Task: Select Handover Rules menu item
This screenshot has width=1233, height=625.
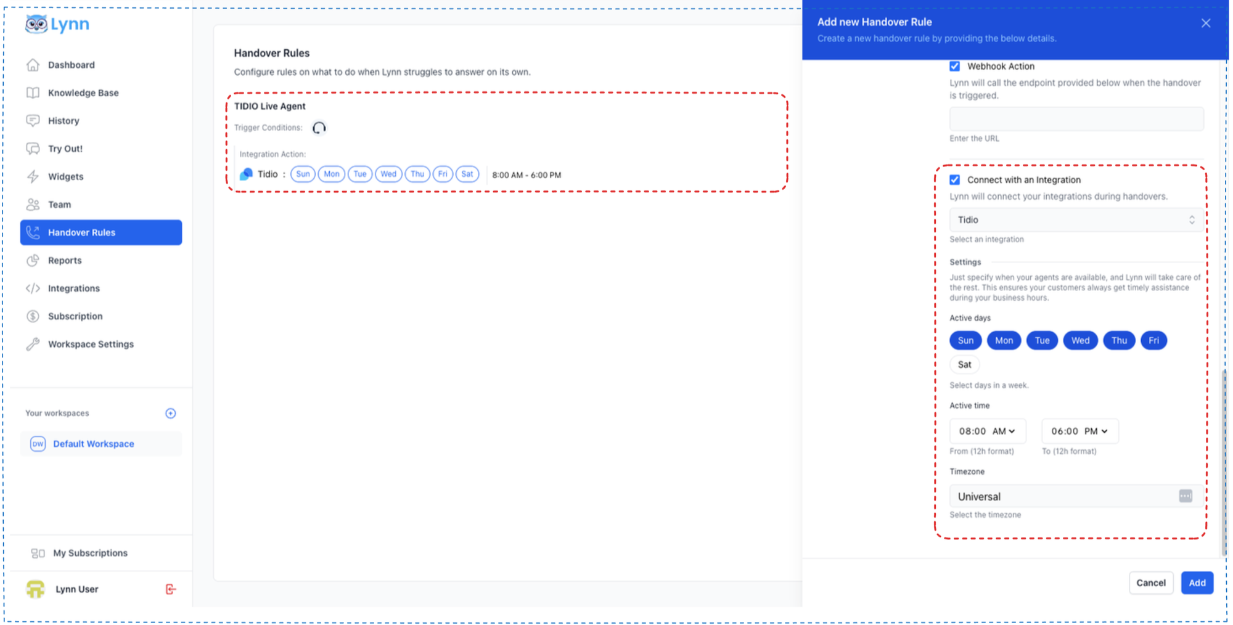Action: [x=100, y=232]
